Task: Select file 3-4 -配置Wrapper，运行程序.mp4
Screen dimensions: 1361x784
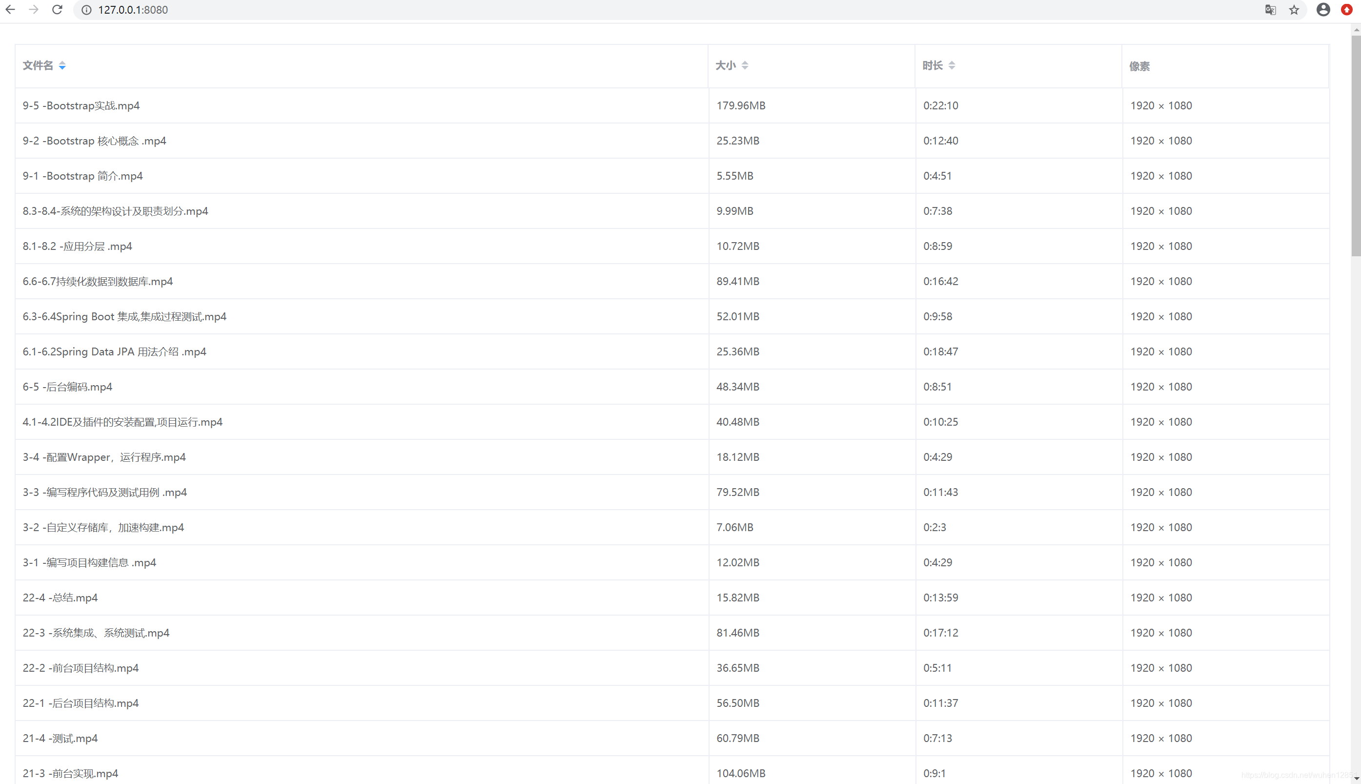Action: pos(104,457)
